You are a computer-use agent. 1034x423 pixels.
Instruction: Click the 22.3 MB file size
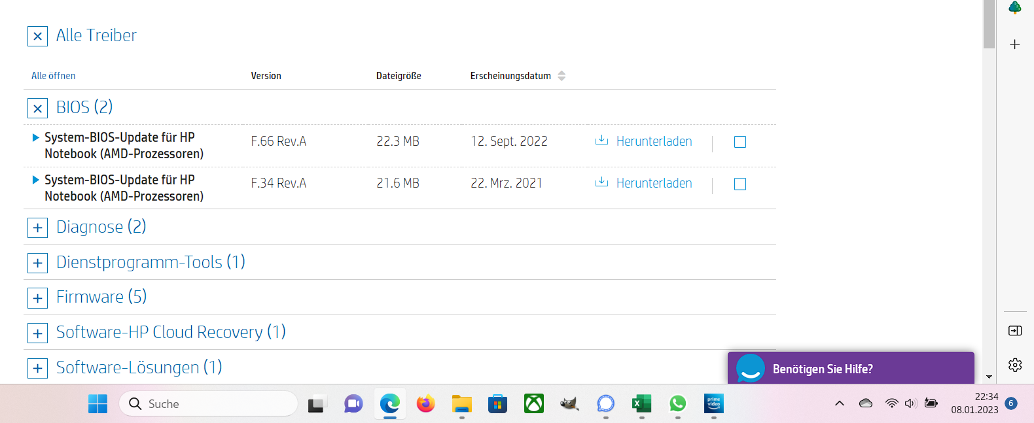point(398,141)
